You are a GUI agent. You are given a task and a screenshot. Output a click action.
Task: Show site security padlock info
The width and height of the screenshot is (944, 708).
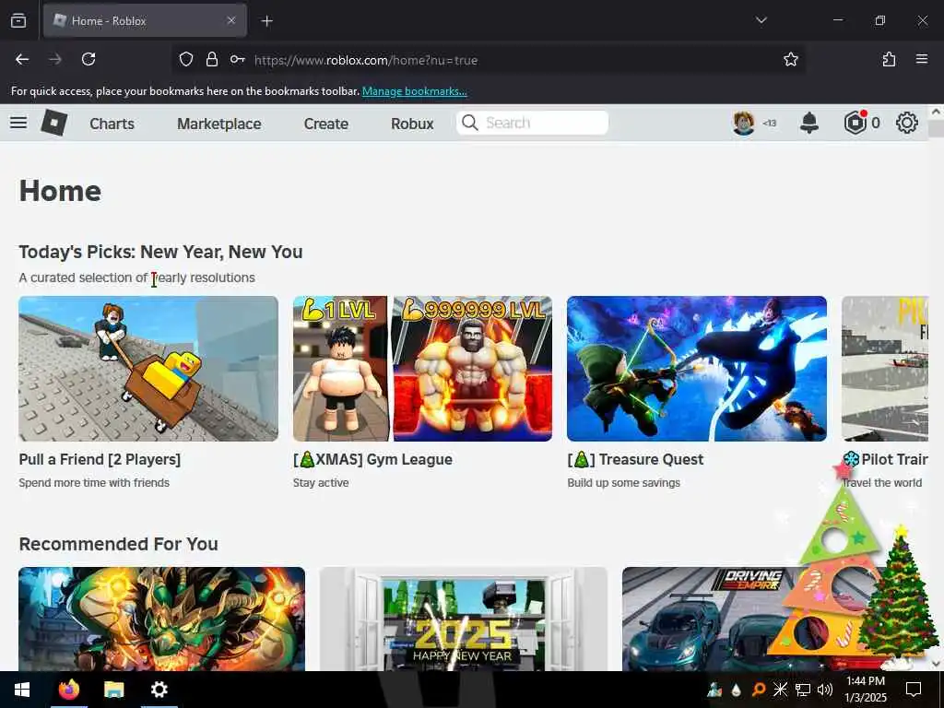212,59
